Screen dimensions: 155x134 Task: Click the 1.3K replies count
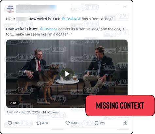tap(16, 123)
